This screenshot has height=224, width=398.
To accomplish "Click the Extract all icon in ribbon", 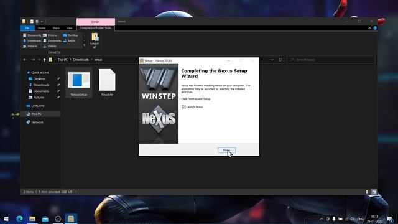I will point(95,40).
